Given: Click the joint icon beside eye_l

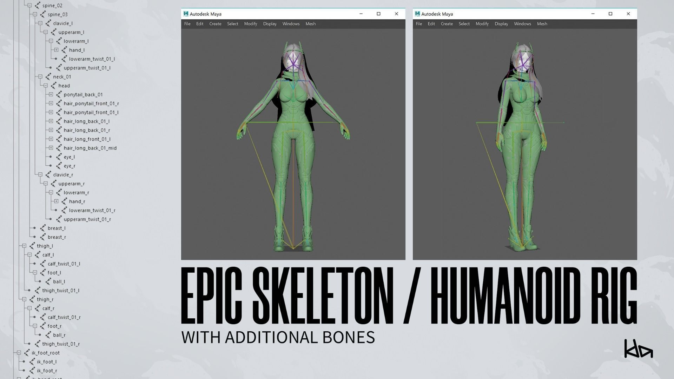Looking at the screenshot, I should tap(59, 157).
